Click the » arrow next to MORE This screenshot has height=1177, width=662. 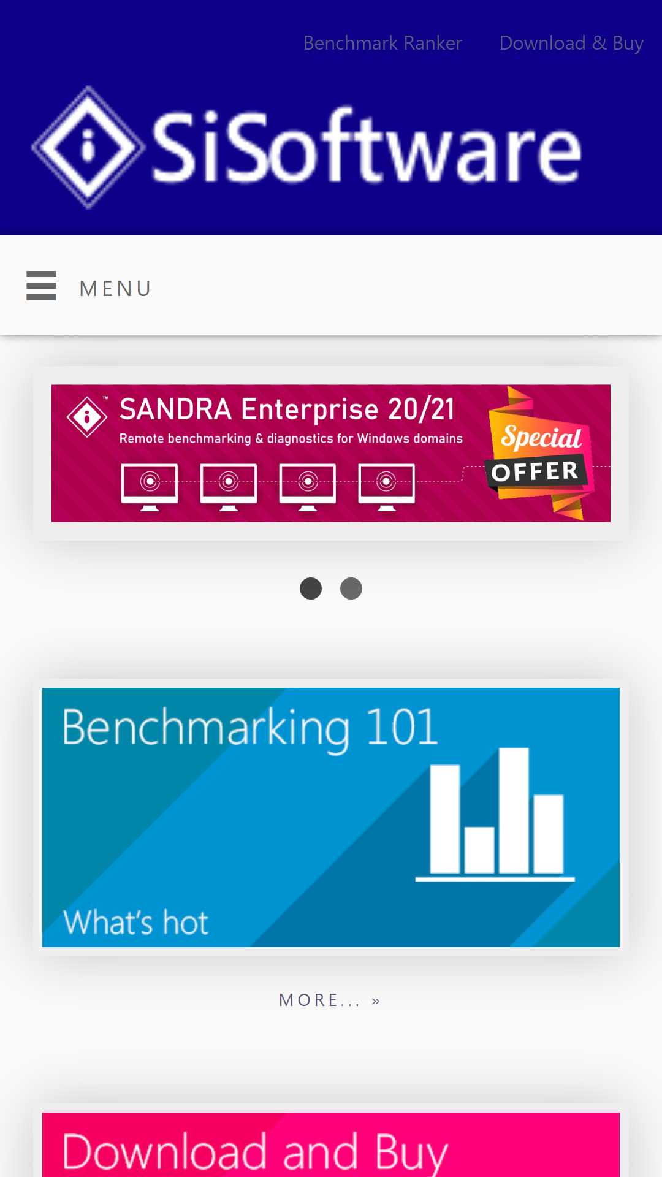click(376, 1000)
